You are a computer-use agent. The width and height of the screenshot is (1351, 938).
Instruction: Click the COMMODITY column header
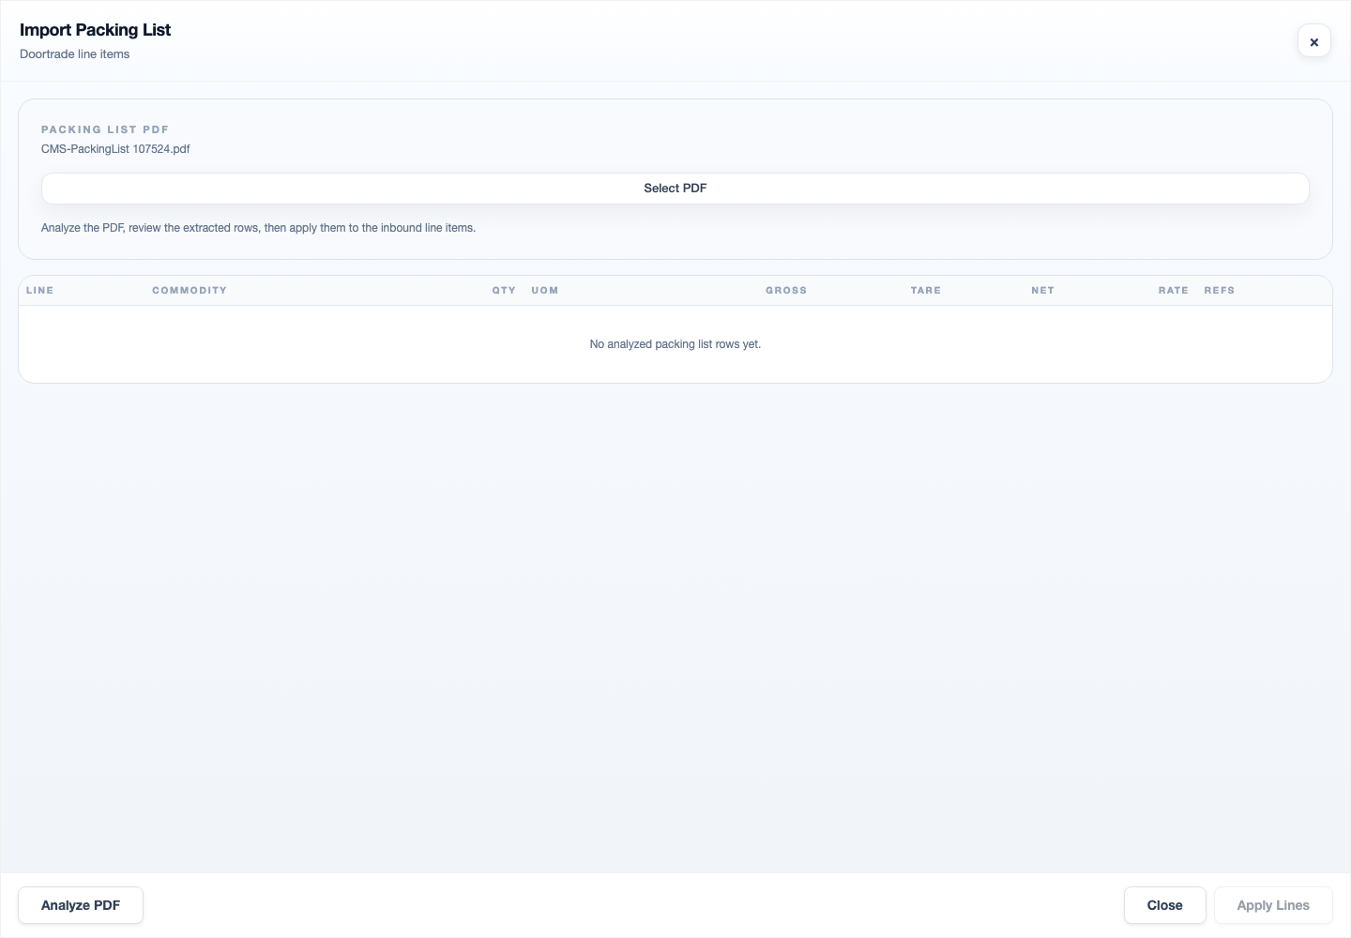click(x=190, y=291)
